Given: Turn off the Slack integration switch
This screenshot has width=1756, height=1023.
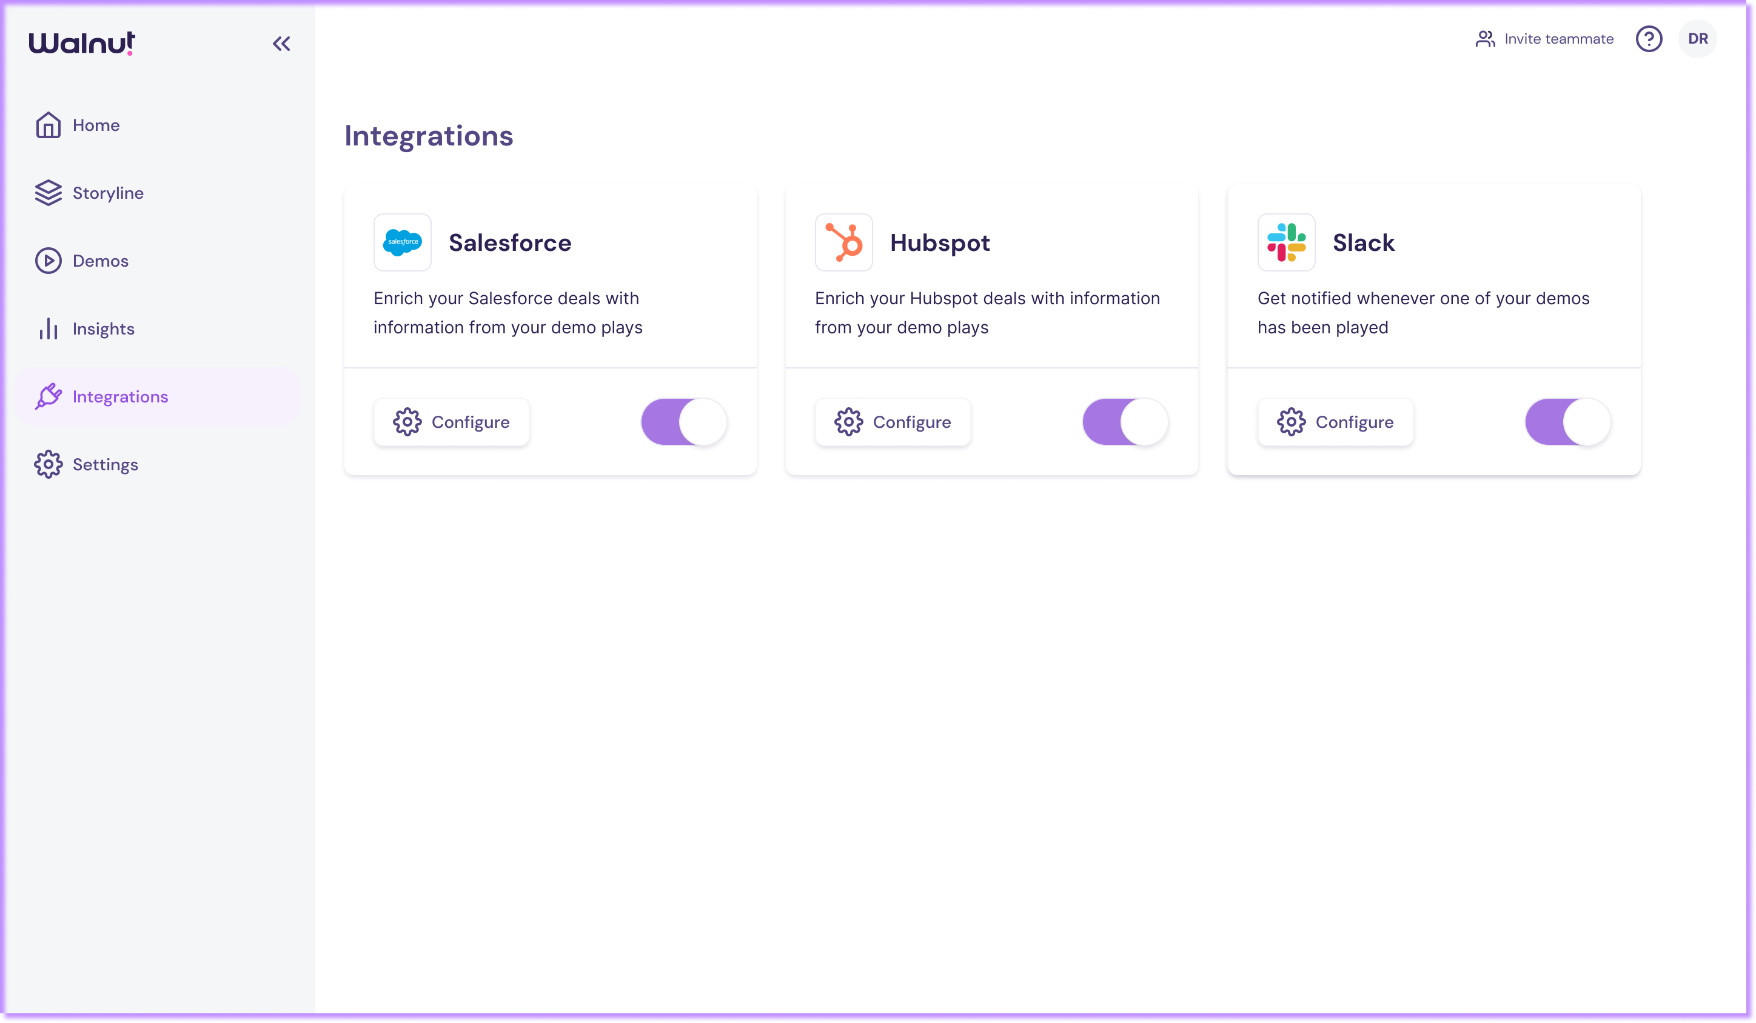Looking at the screenshot, I should click(x=1567, y=422).
